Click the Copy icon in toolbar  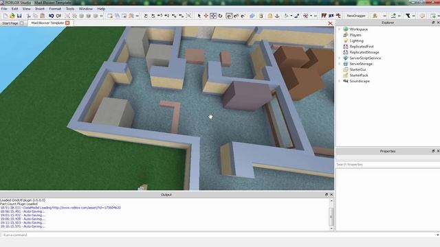click(x=35, y=16)
